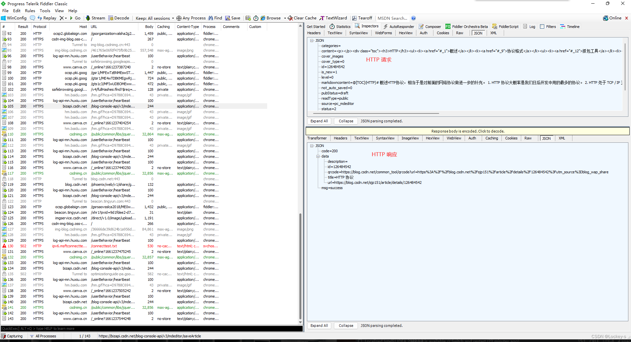Open the Rules menu

(x=30, y=11)
